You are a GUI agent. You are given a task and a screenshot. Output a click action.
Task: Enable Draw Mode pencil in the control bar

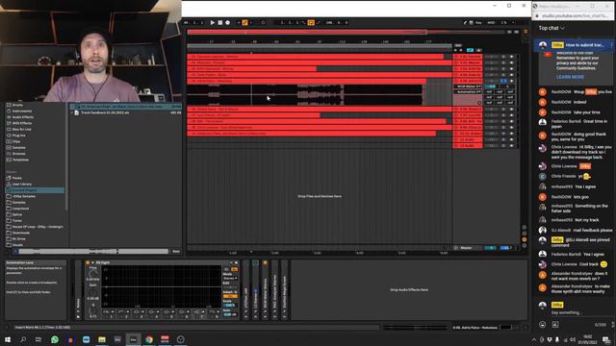[x=465, y=23]
